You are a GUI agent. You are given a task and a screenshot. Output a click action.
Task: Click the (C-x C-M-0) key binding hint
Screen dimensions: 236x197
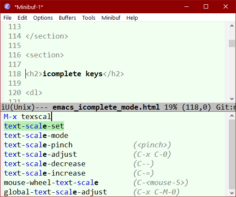coord(156,192)
